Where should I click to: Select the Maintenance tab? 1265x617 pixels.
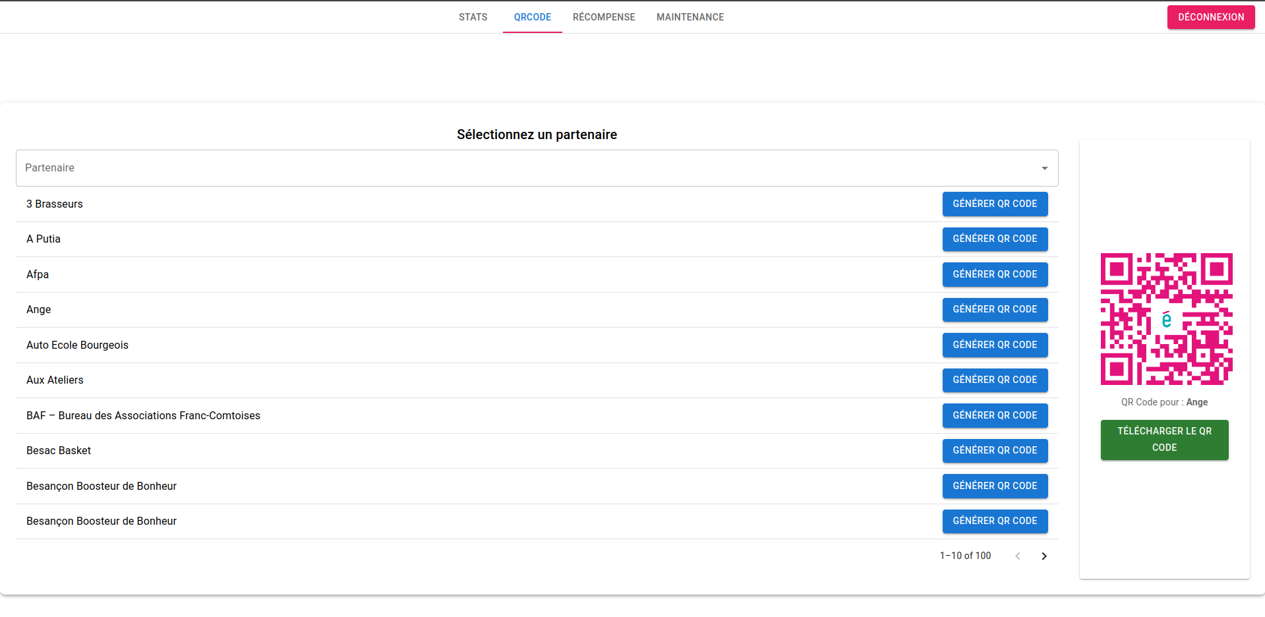[x=690, y=17]
